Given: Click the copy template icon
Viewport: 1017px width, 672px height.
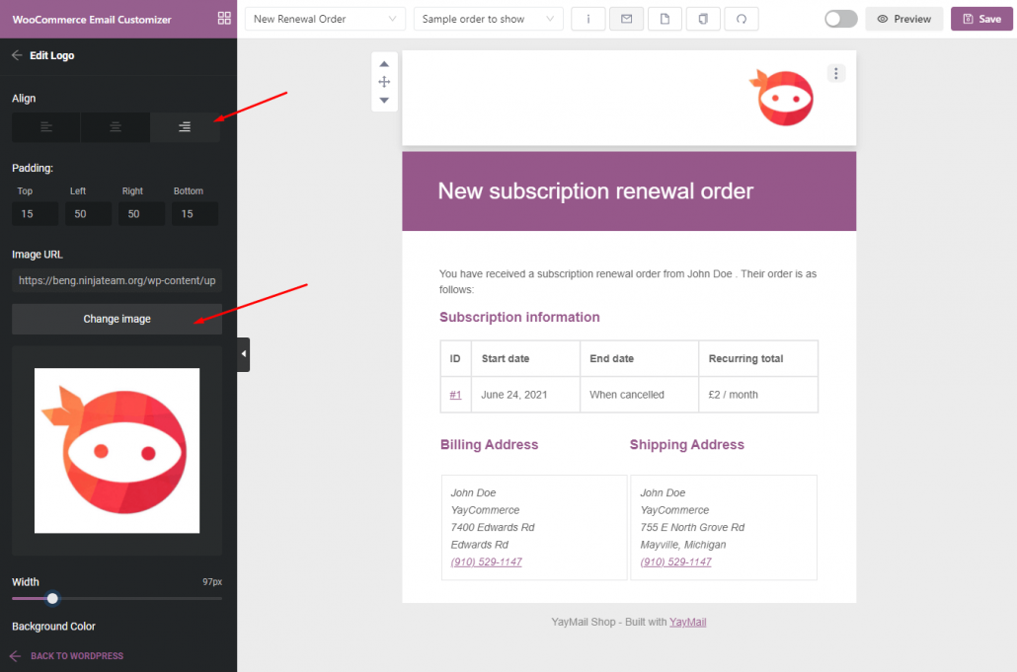Looking at the screenshot, I should [x=703, y=19].
